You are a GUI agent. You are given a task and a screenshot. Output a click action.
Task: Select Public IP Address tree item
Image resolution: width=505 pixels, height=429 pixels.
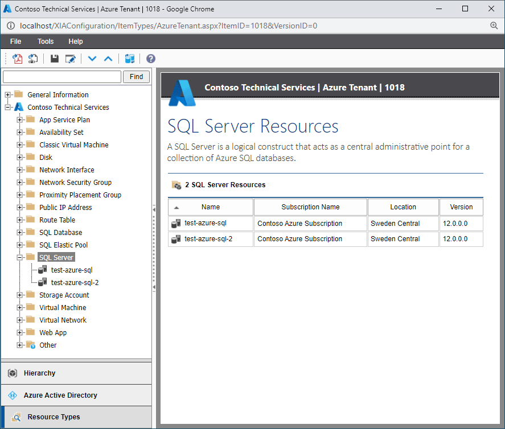click(65, 208)
